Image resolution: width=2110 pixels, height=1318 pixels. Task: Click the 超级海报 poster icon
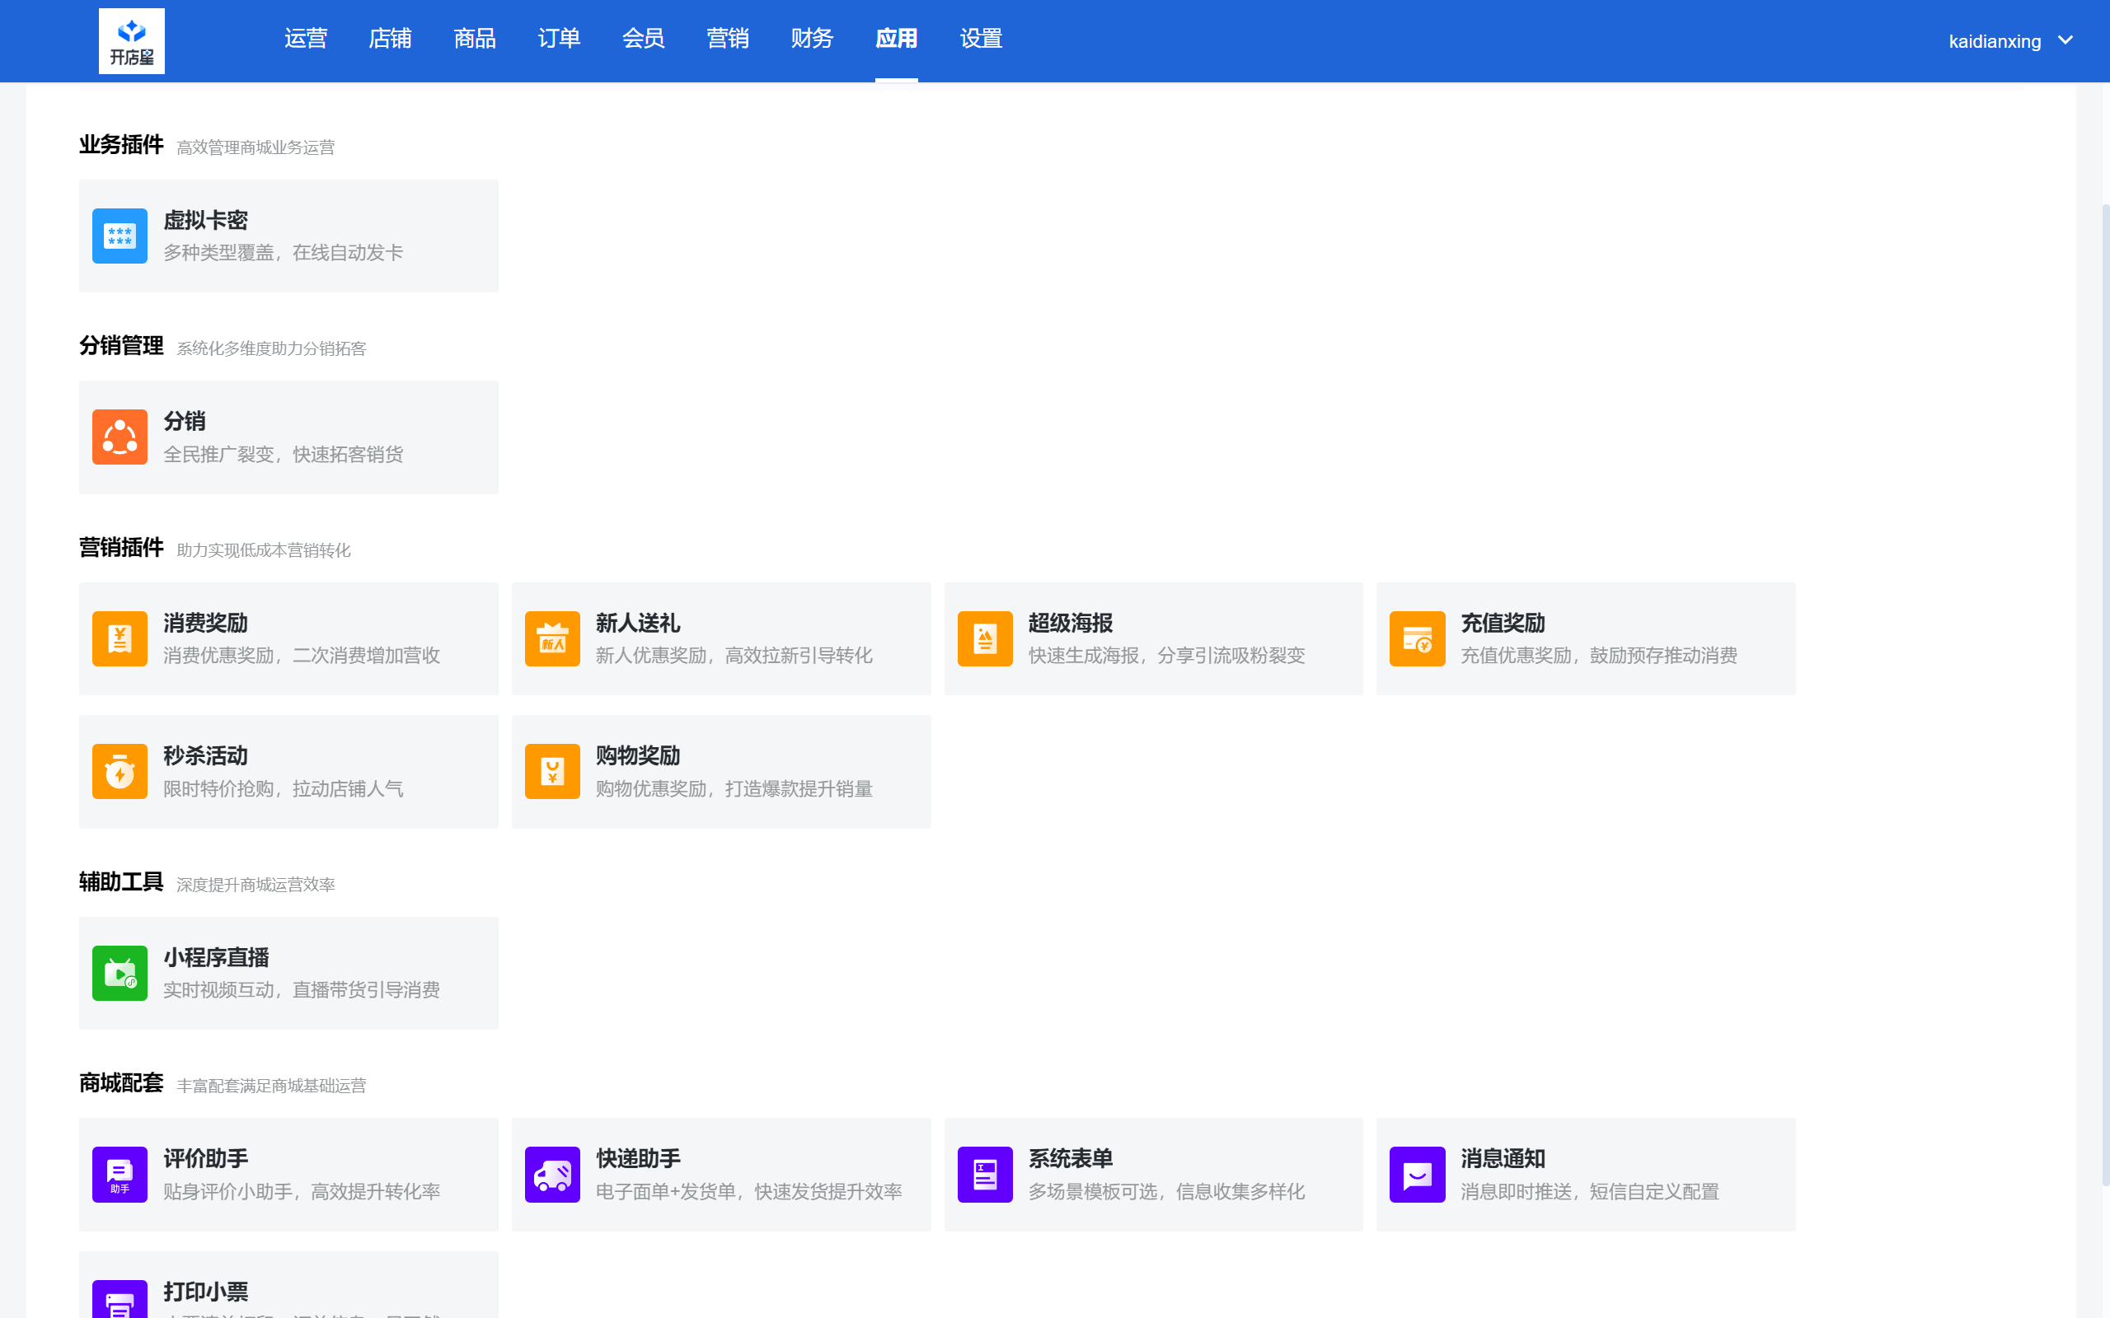[x=984, y=639]
